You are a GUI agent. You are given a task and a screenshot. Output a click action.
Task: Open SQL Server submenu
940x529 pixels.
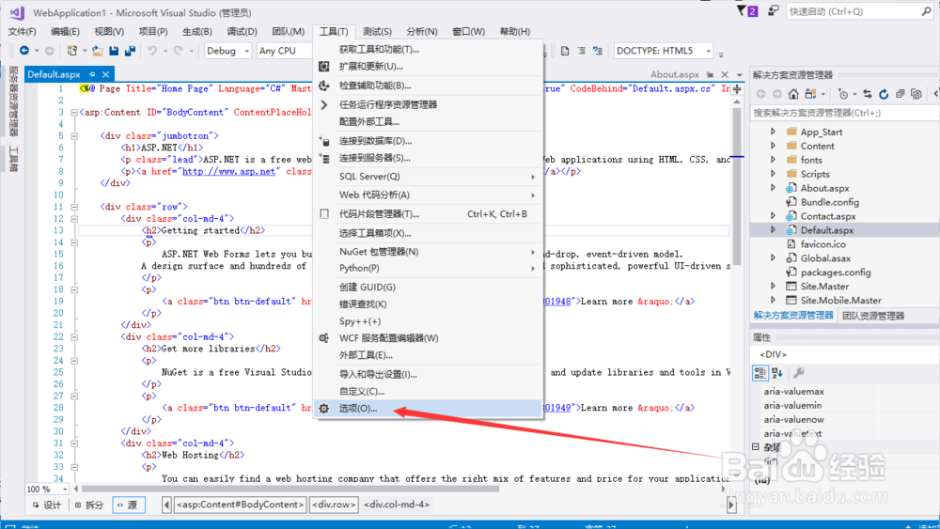coord(428,177)
